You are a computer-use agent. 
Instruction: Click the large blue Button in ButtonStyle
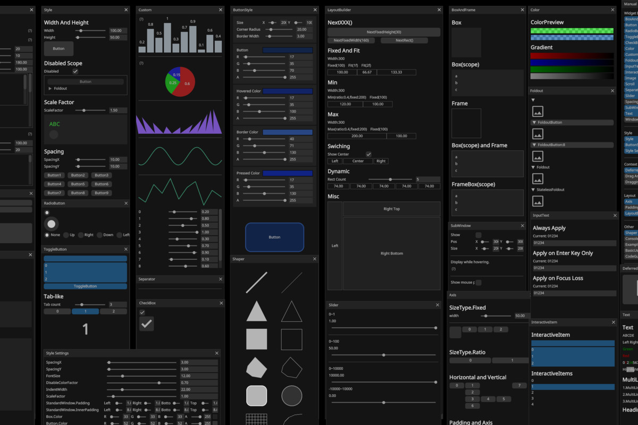[x=274, y=237]
